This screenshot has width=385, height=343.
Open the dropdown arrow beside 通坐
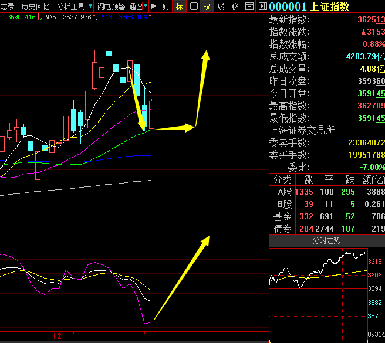click(x=146, y=6)
